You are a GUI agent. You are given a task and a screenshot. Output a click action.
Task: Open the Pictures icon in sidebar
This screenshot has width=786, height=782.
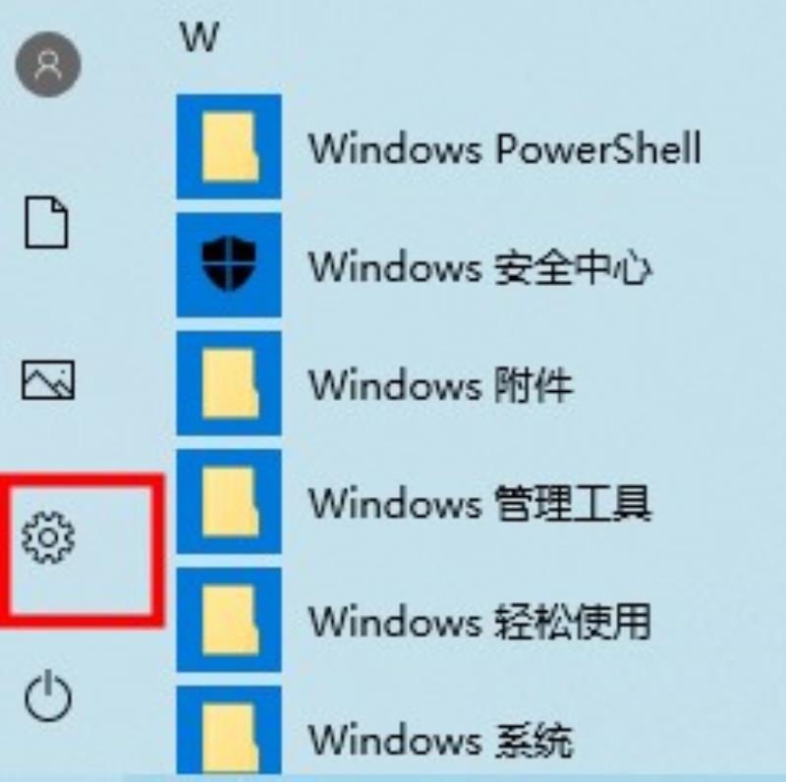pos(48,380)
